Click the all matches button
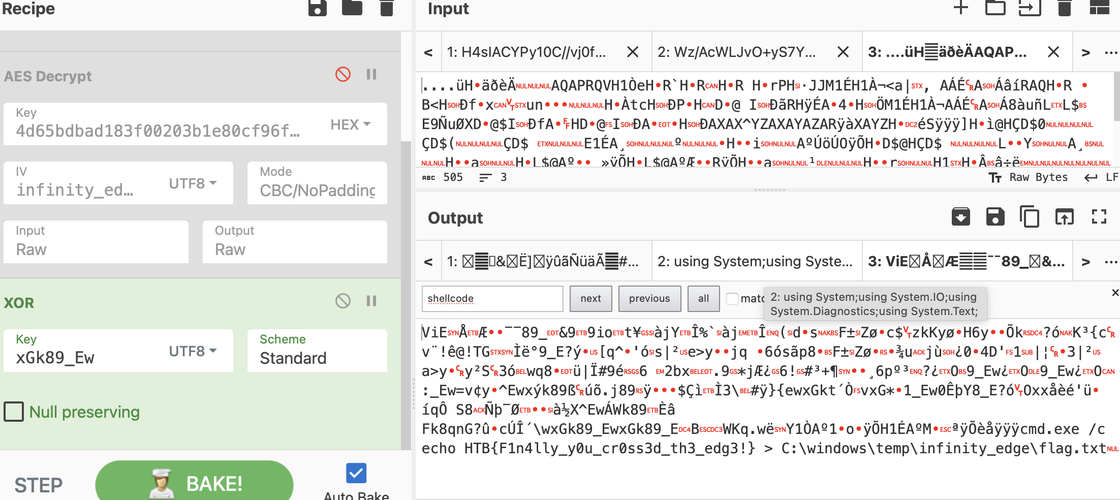 point(703,298)
